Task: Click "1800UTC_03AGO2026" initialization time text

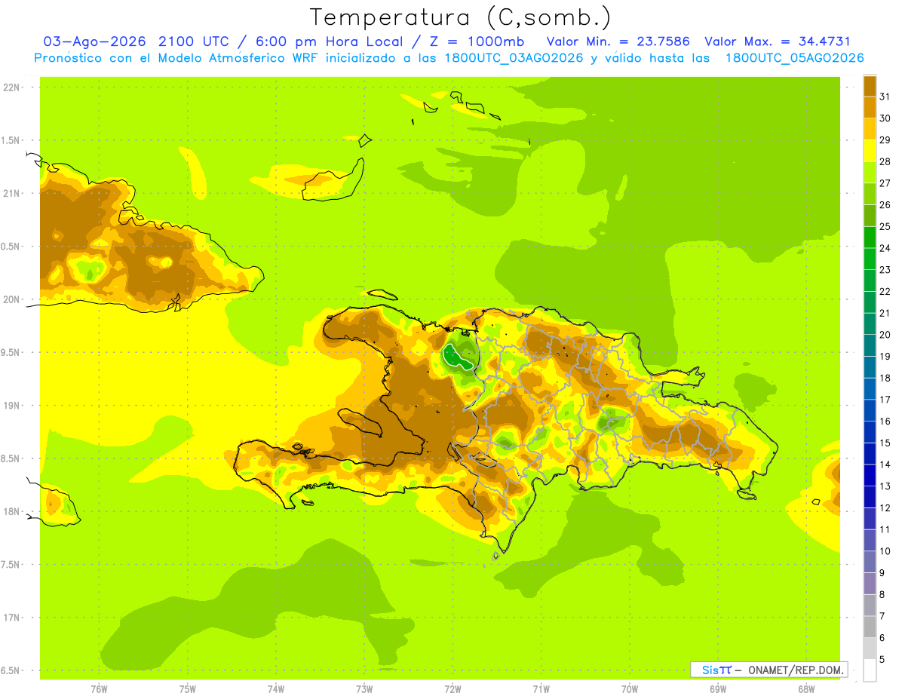Action: (x=512, y=58)
